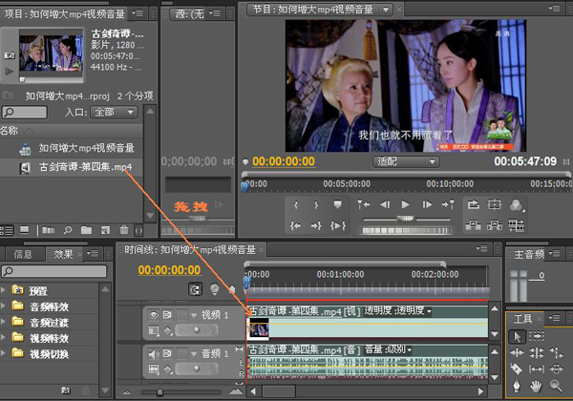573x401 pixels.
Task: Pick the Rate Stretch tool
Action: point(556,353)
